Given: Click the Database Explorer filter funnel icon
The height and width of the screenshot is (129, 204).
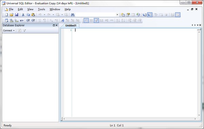Looking at the screenshot, I should point(24,31).
